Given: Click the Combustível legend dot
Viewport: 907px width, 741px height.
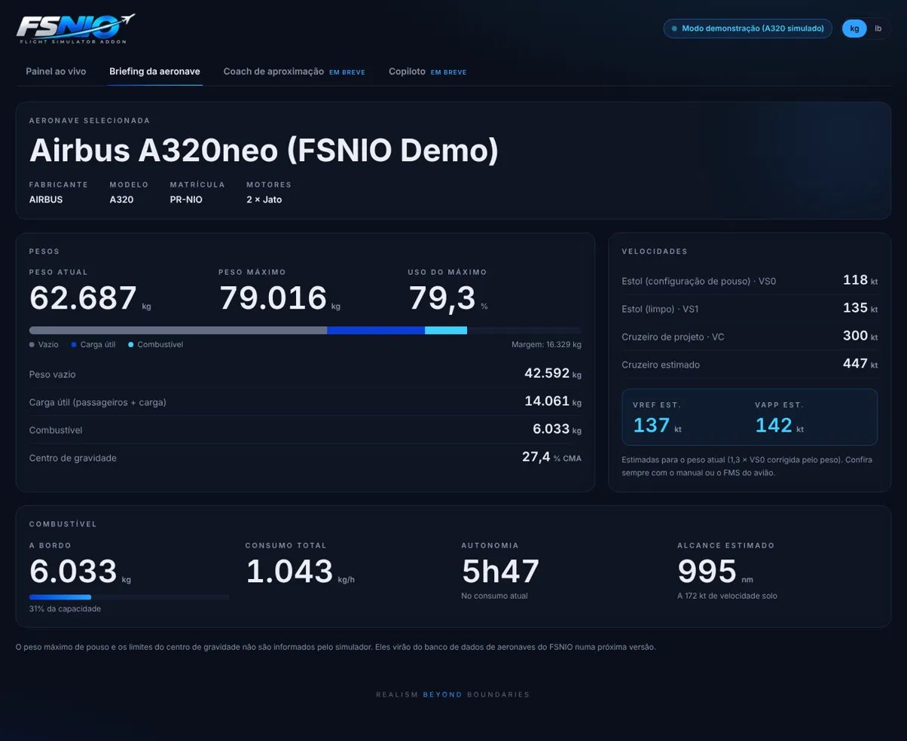Looking at the screenshot, I should [131, 345].
